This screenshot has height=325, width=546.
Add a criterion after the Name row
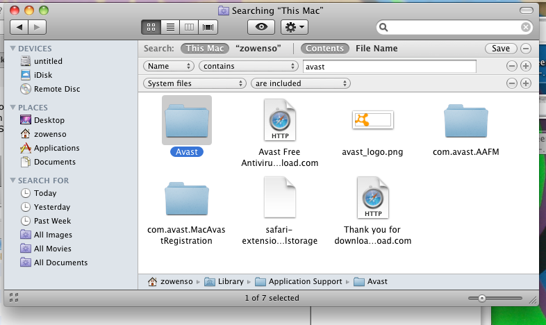[526, 66]
